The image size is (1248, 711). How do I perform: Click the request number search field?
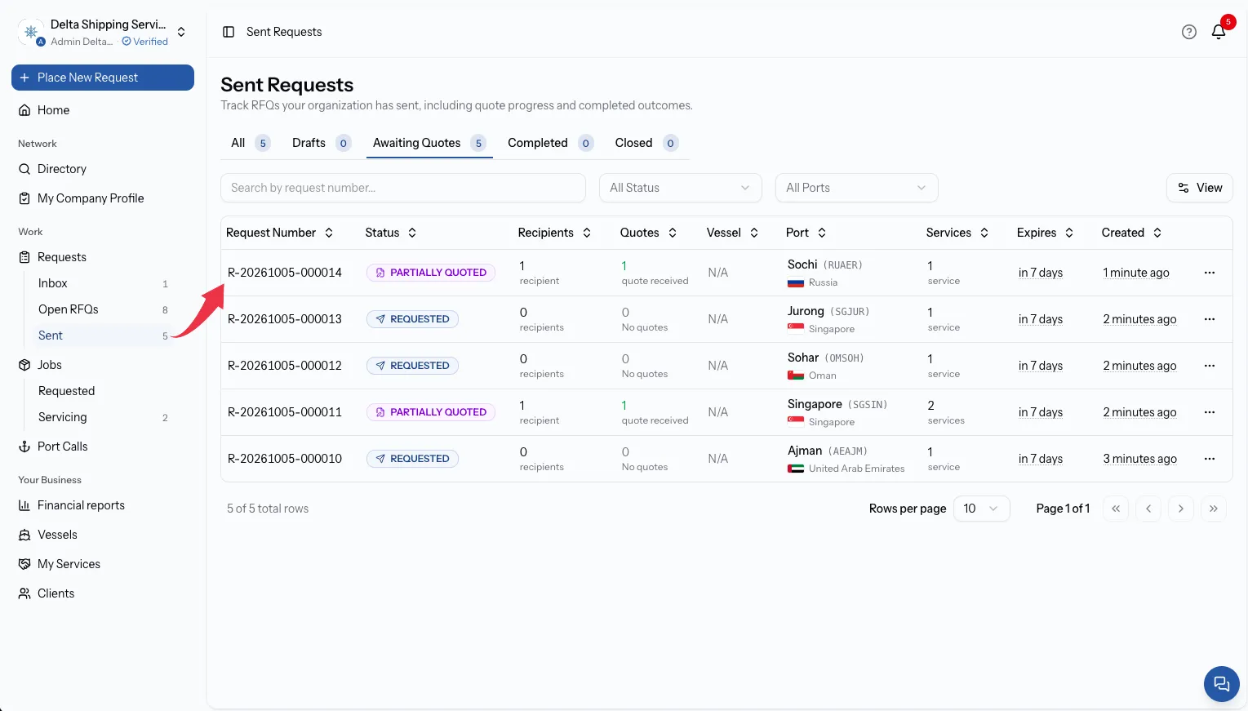[x=403, y=188]
